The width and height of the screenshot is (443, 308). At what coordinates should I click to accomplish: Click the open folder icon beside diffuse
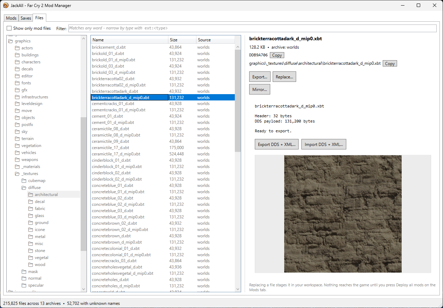pyautogui.click(x=24, y=188)
